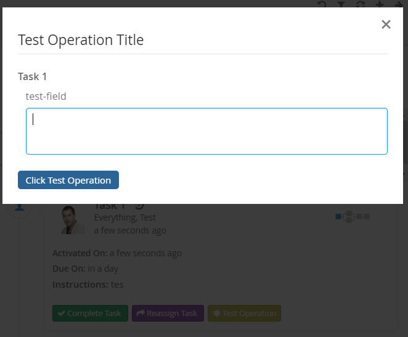Viewport: 408px width, 337px height.
Task: Click the test-field label
Action: (x=46, y=96)
